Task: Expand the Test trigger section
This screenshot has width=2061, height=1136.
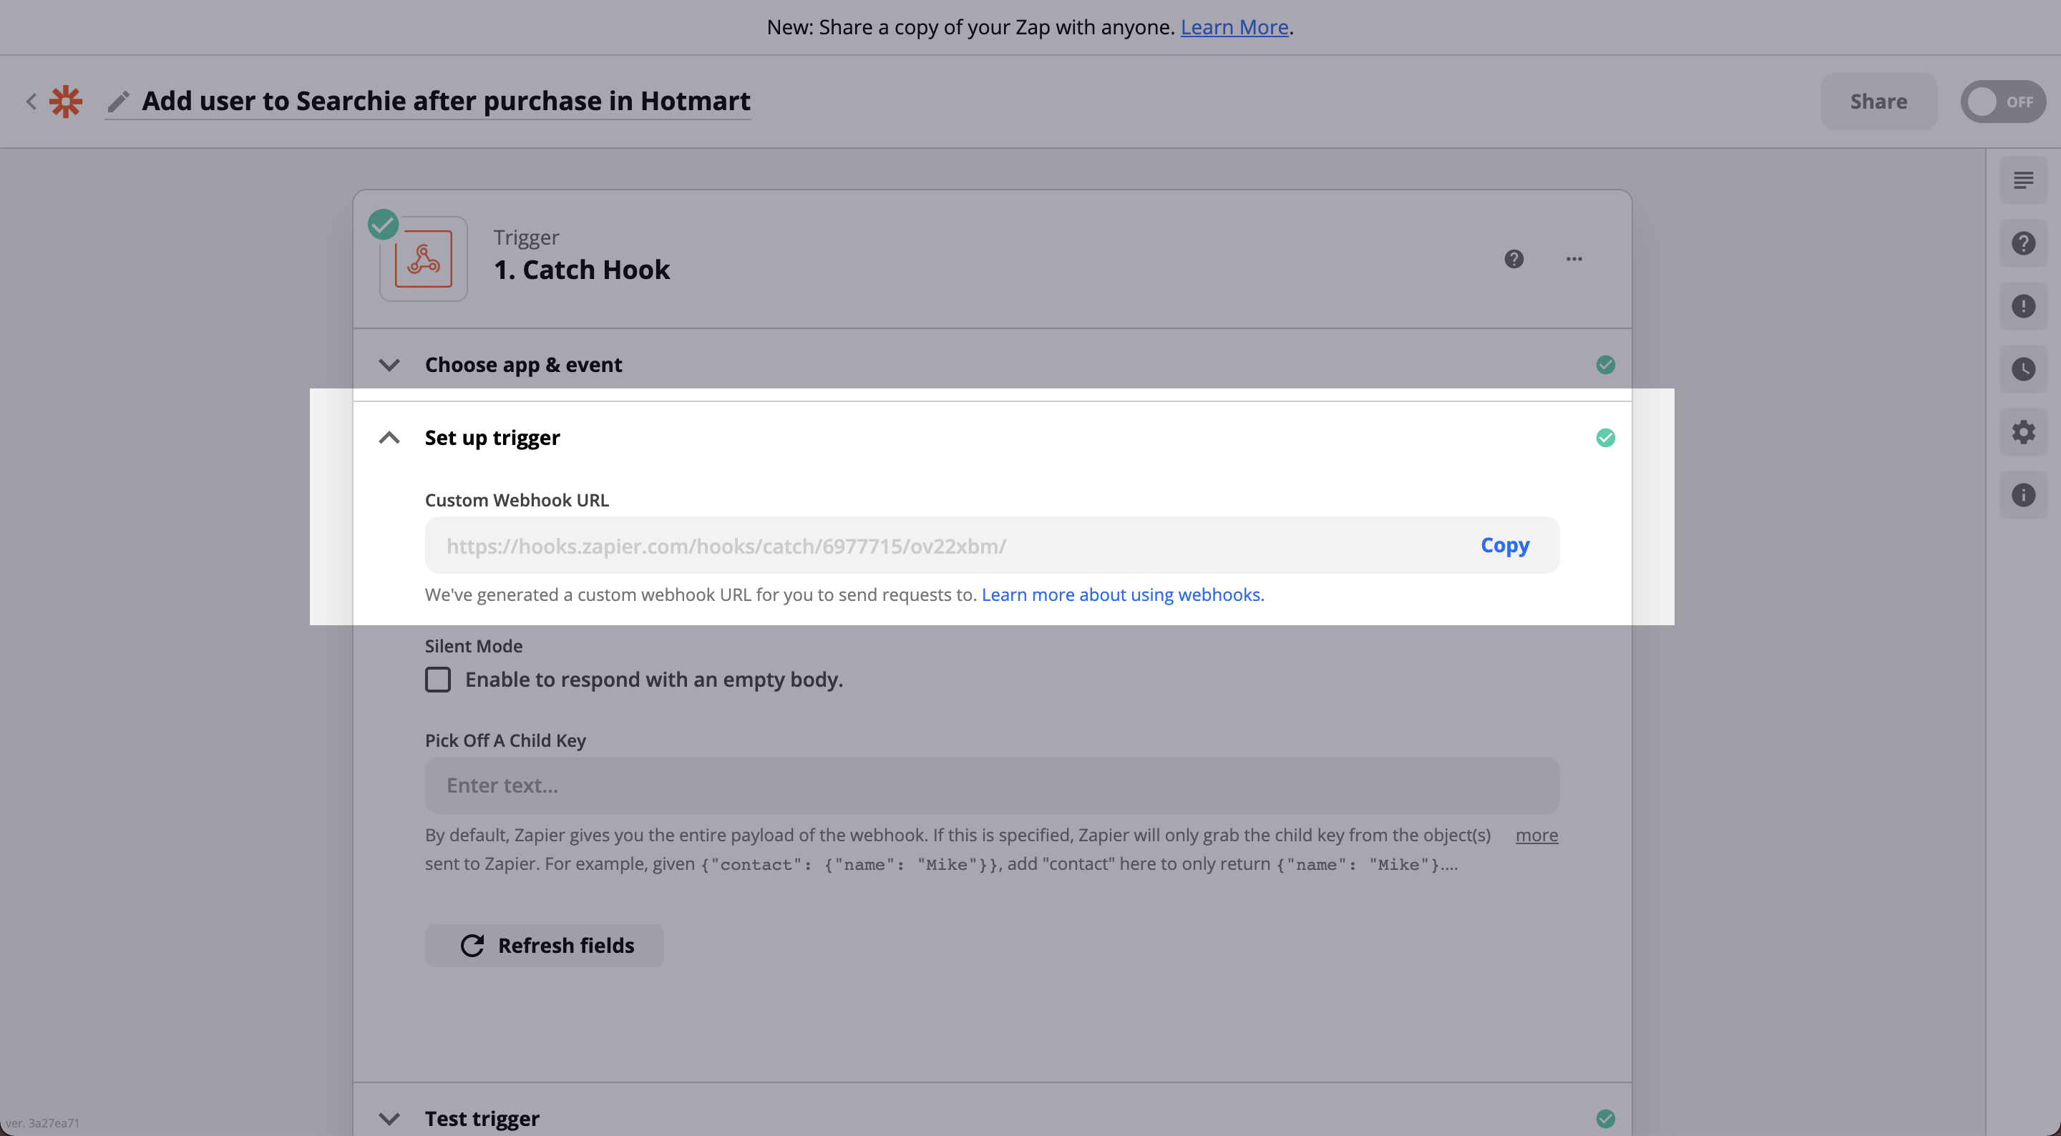Action: tap(389, 1118)
